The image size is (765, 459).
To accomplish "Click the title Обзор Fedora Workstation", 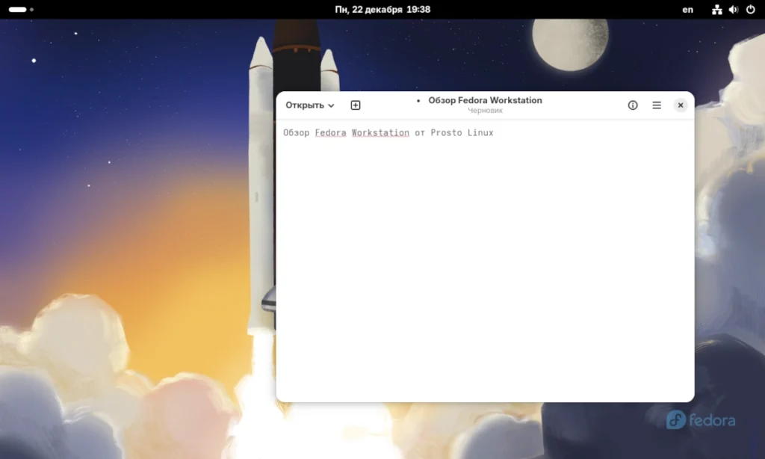I will click(485, 100).
